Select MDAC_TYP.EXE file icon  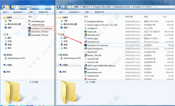click(85, 55)
